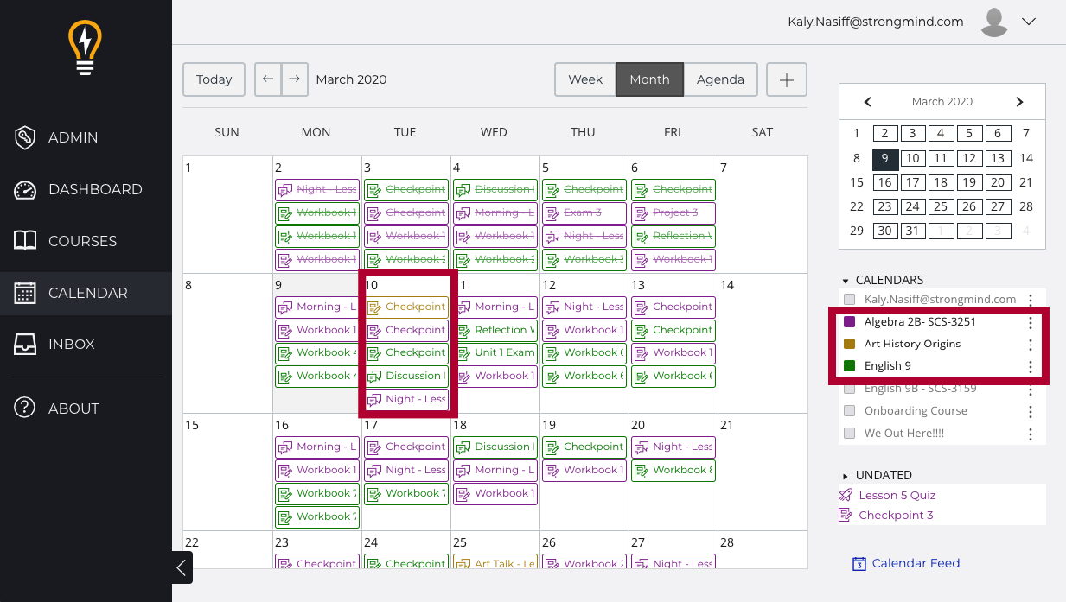The height and width of the screenshot is (602, 1066).
Task: Toggle Kaly.Nasiff@strongmind.com calendar checkbox
Action: click(x=849, y=300)
